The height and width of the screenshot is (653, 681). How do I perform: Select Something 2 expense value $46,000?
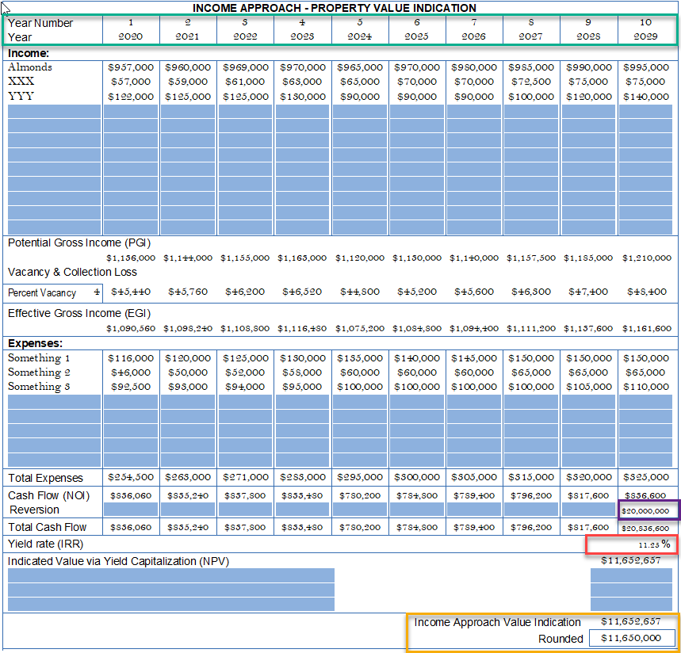tap(131, 372)
